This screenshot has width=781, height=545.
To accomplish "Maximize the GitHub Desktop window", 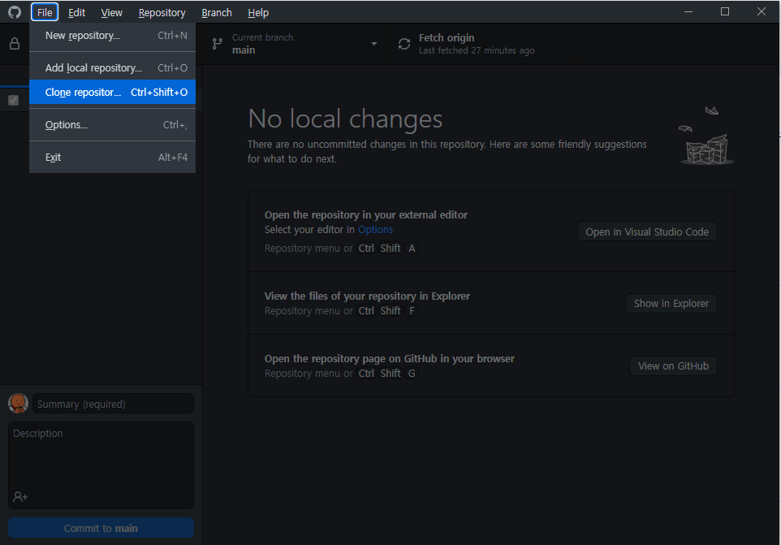I will pos(725,11).
